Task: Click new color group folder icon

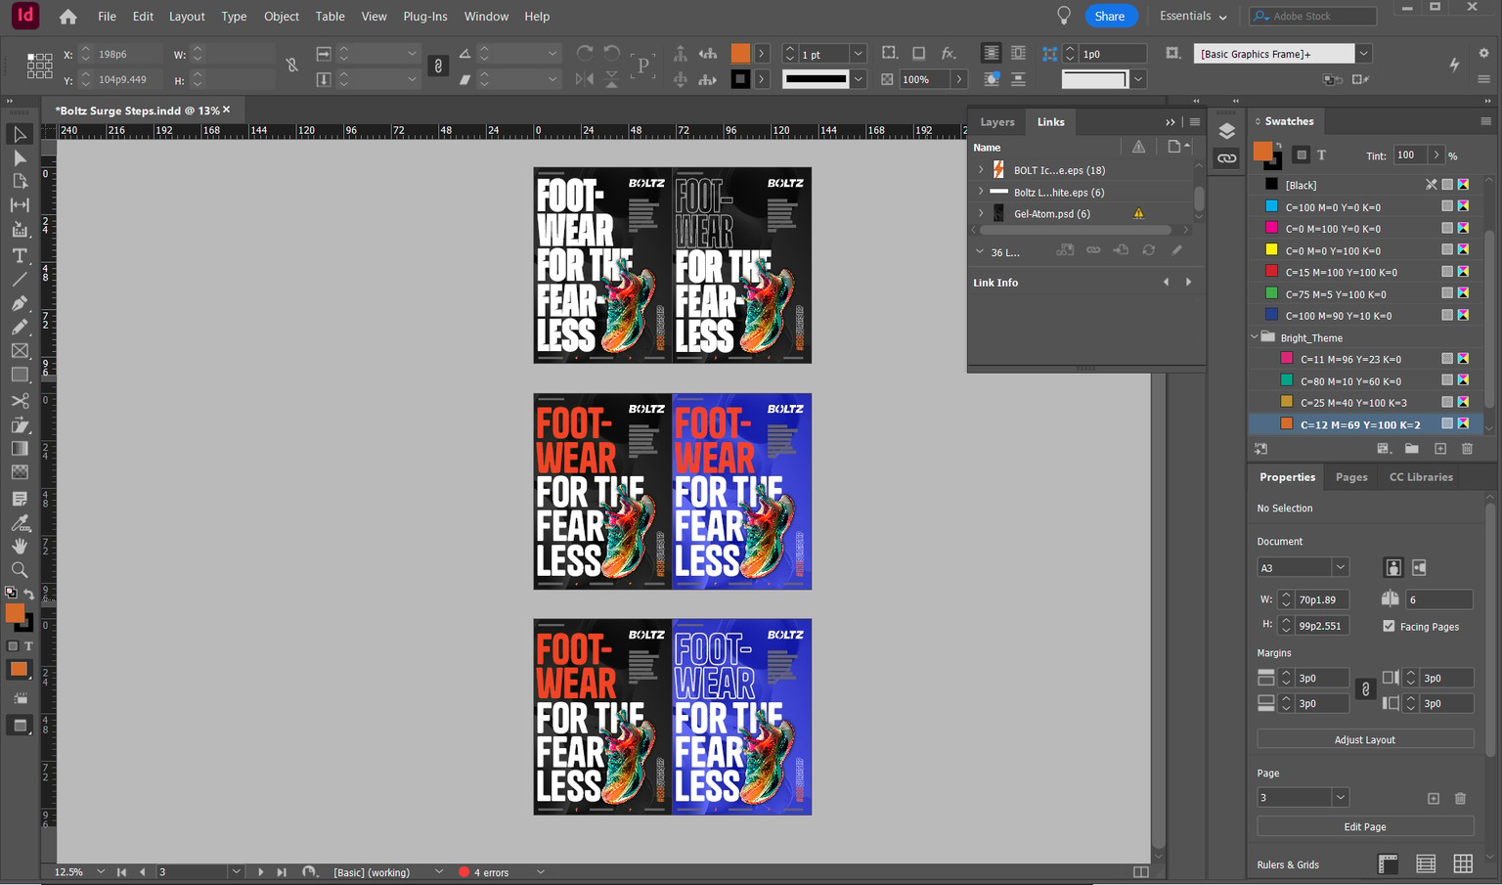Action: pos(1412,449)
